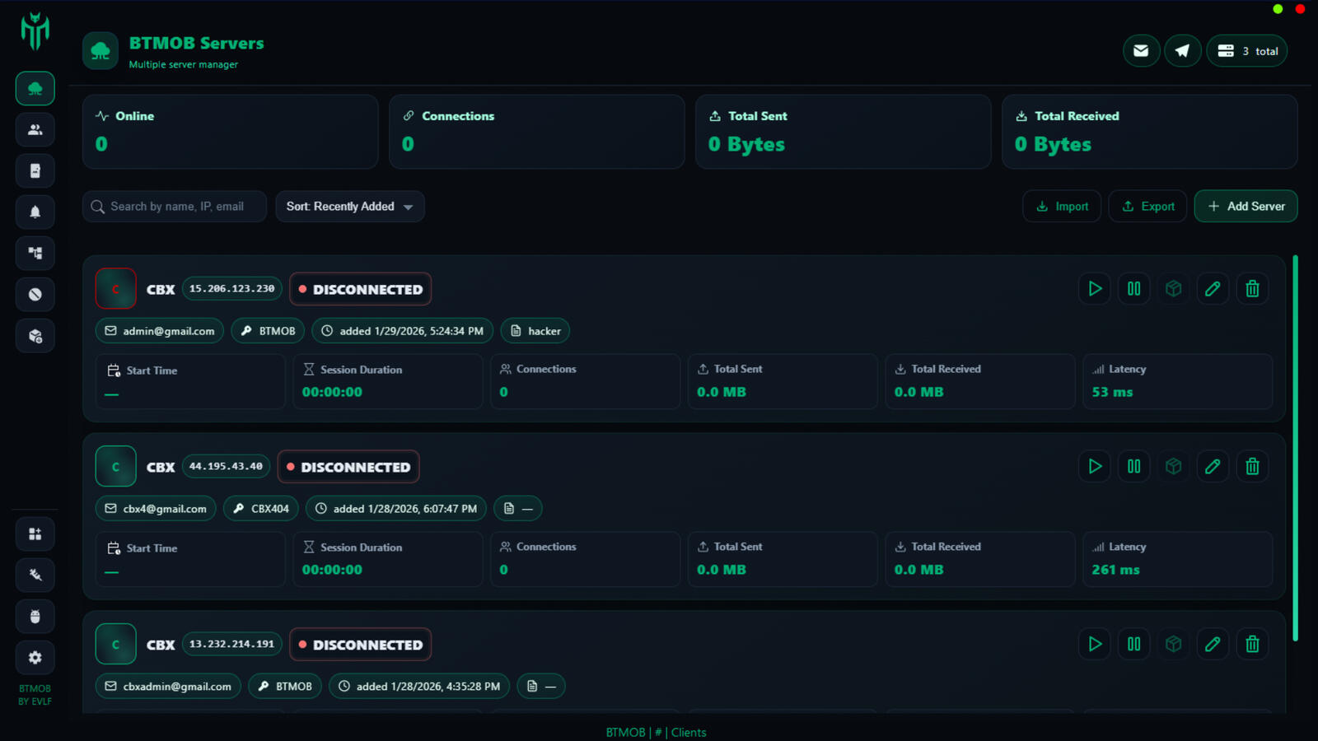Open the Sort: Recently Added dropdown
The height and width of the screenshot is (741, 1318).
(350, 207)
